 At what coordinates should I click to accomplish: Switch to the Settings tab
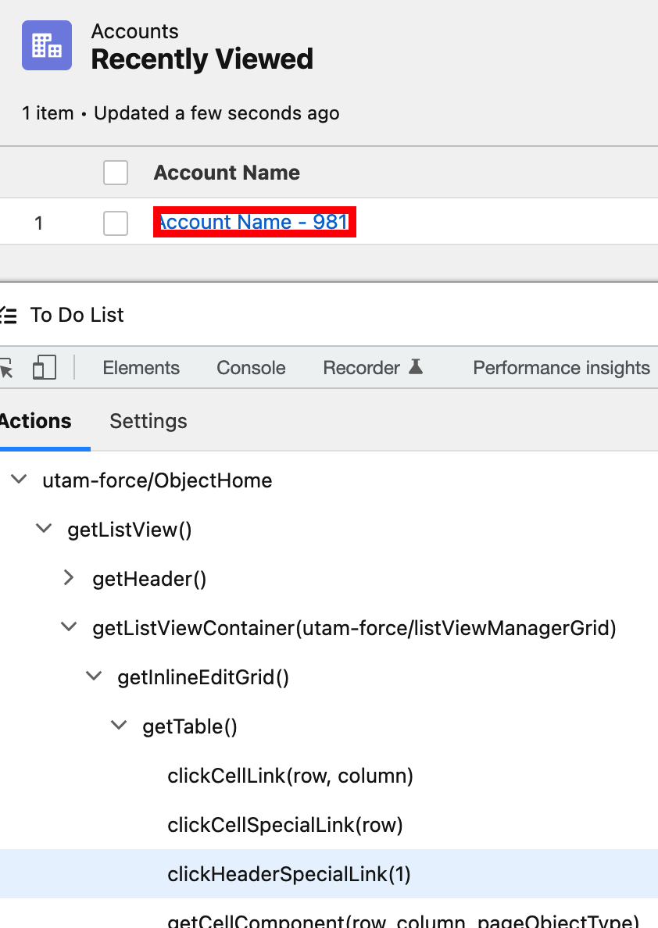(x=148, y=421)
